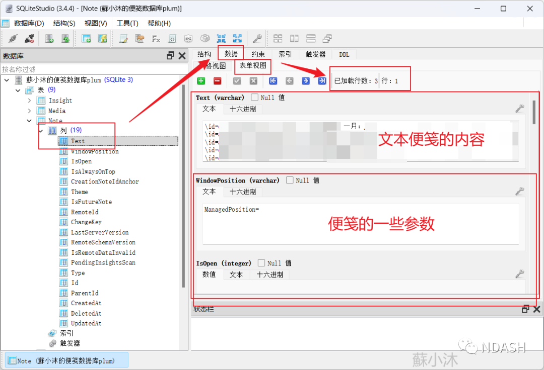The height and width of the screenshot is (370, 544).
Task: Delete the row with red minus
Action: [x=217, y=80]
